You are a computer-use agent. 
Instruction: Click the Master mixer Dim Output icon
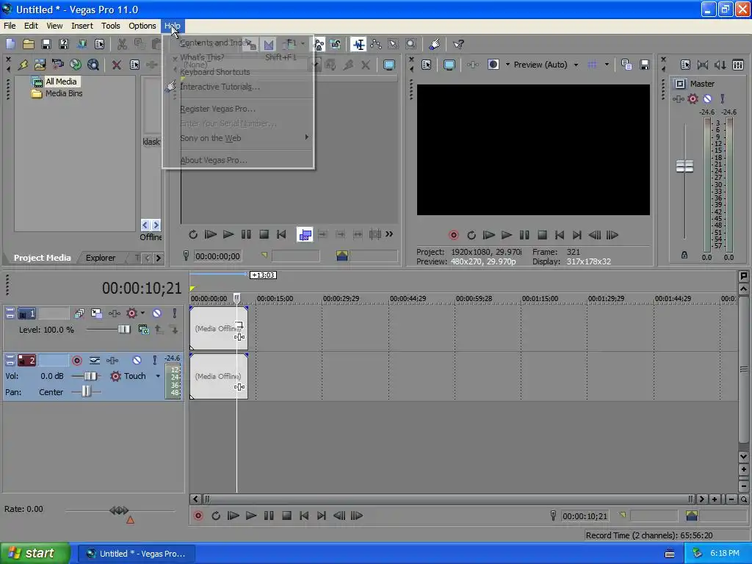pyautogui.click(x=720, y=65)
